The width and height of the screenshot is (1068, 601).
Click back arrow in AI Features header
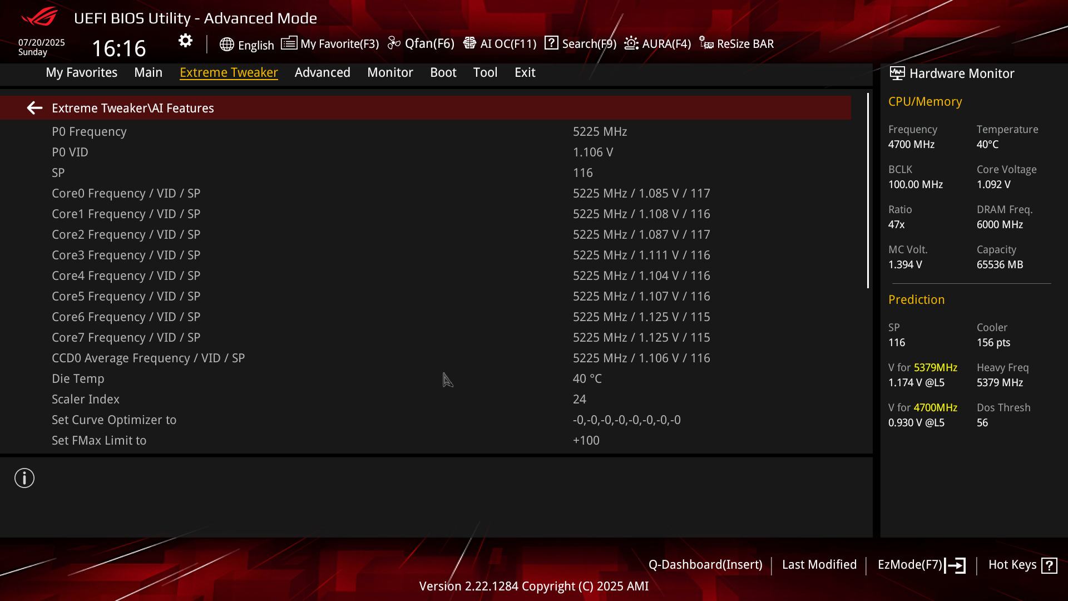click(x=34, y=108)
